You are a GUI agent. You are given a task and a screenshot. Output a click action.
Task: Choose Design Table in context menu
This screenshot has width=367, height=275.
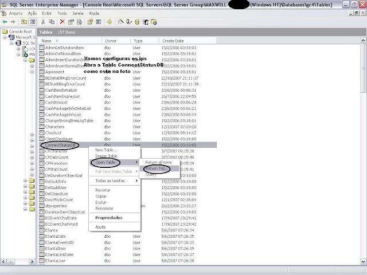coord(115,156)
